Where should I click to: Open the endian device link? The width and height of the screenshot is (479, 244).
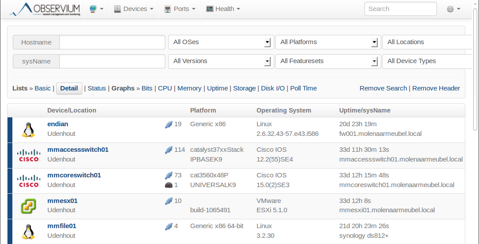(x=58, y=124)
